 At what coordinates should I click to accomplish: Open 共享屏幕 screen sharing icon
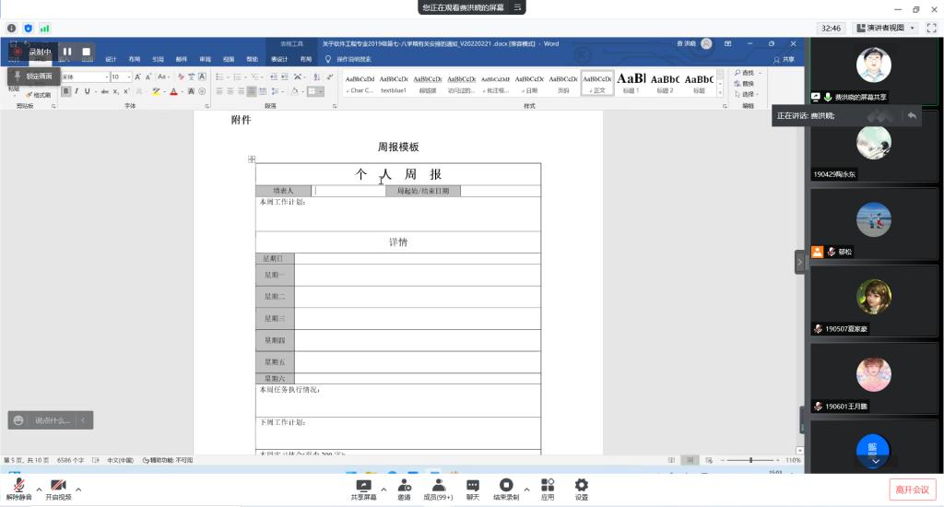(363, 488)
